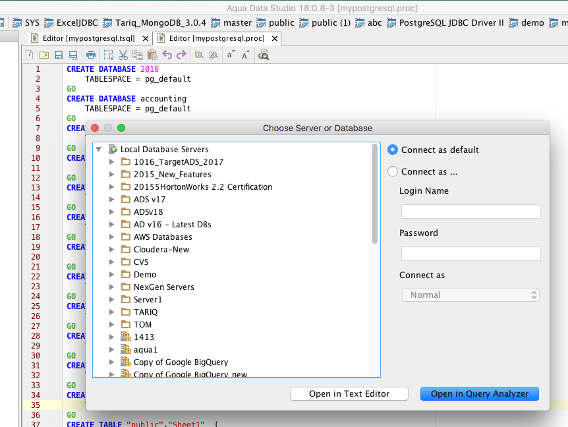Click the lowercase conversion icon

click(231, 55)
